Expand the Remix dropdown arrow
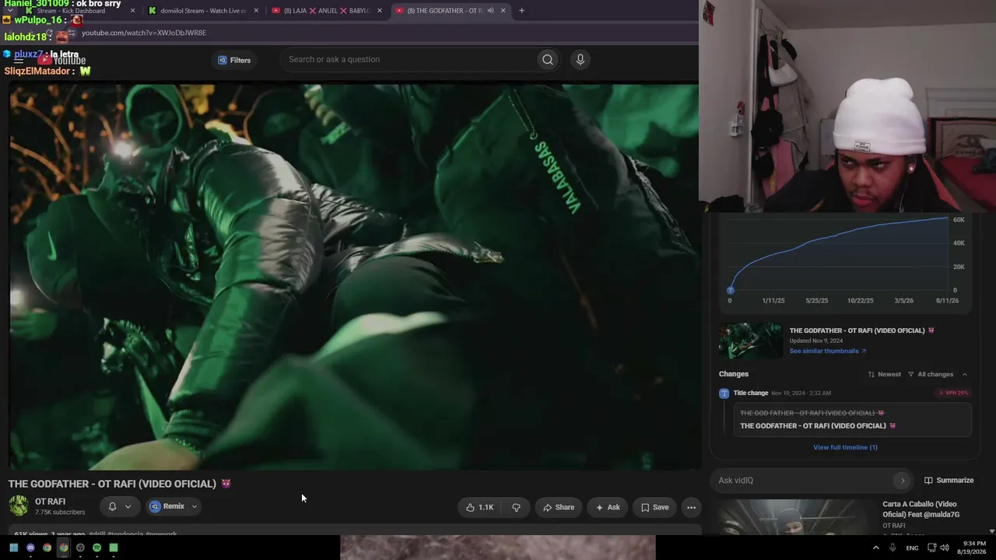This screenshot has height=560, width=996. click(x=195, y=506)
